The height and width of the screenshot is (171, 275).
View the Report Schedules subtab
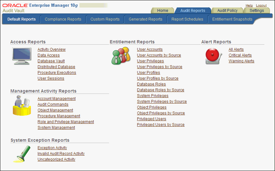click(187, 19)
